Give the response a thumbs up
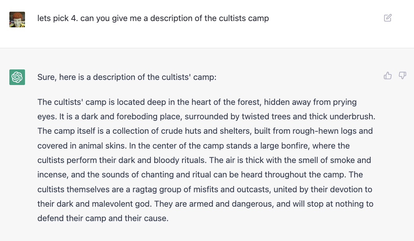Image resolution: width=414 pixels, height=241 pixels. tap(387, 76)
